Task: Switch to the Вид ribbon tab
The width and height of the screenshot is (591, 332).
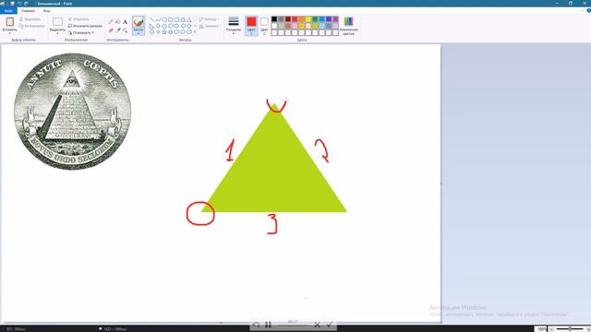Action: coord(46,11)
